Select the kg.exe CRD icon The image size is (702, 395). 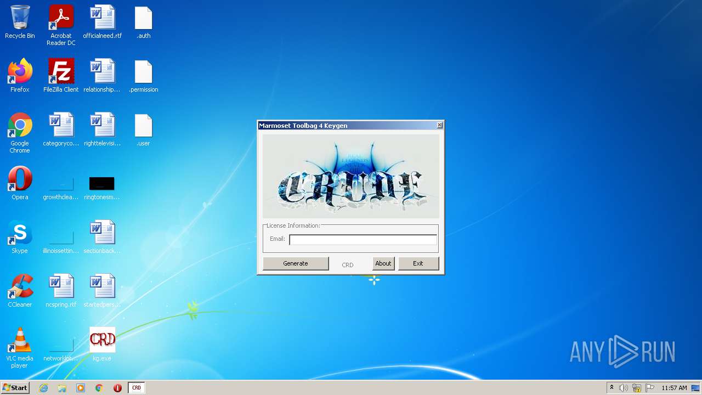pos(102,345)
